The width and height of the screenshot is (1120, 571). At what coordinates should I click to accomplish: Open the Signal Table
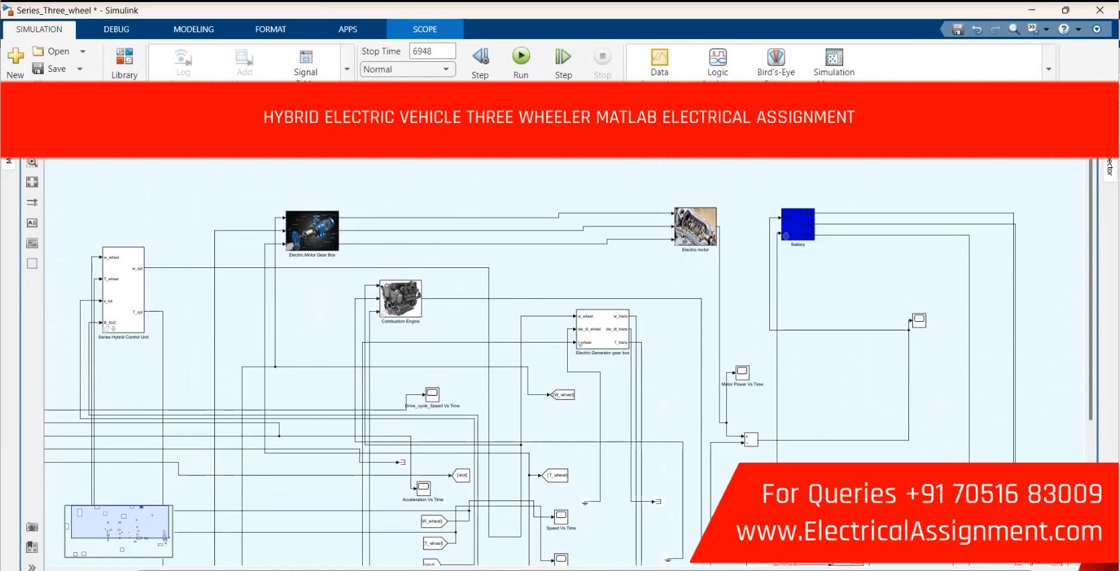pyautogui.click(x=306, y=63)
